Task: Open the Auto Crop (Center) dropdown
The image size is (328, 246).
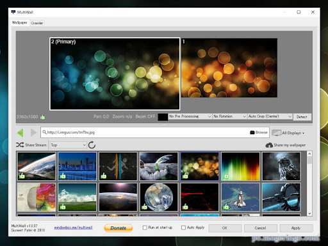Action: 270,116
